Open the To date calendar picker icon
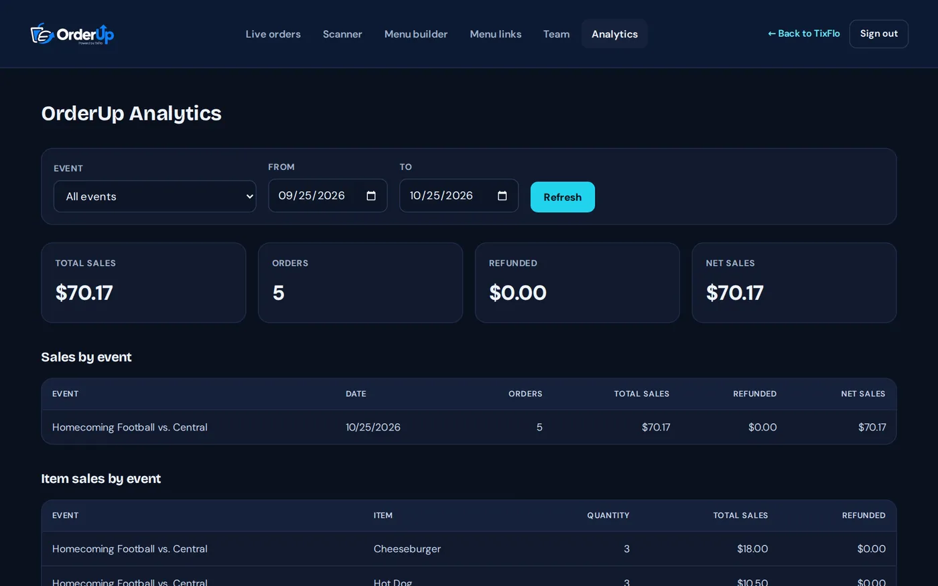This screenshot has width=938, height=586. click(503, 196)
